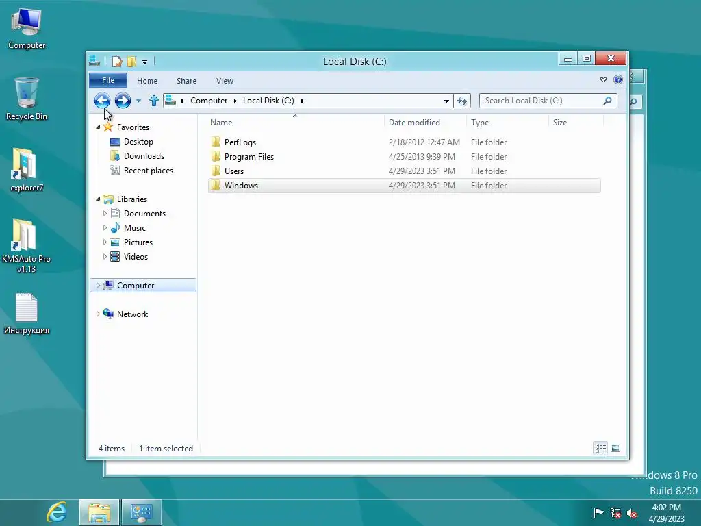Viewport: 701px width, 526px height.
Task: Select the explorer7 desktop shortcut
Action: tap(27, 170)
